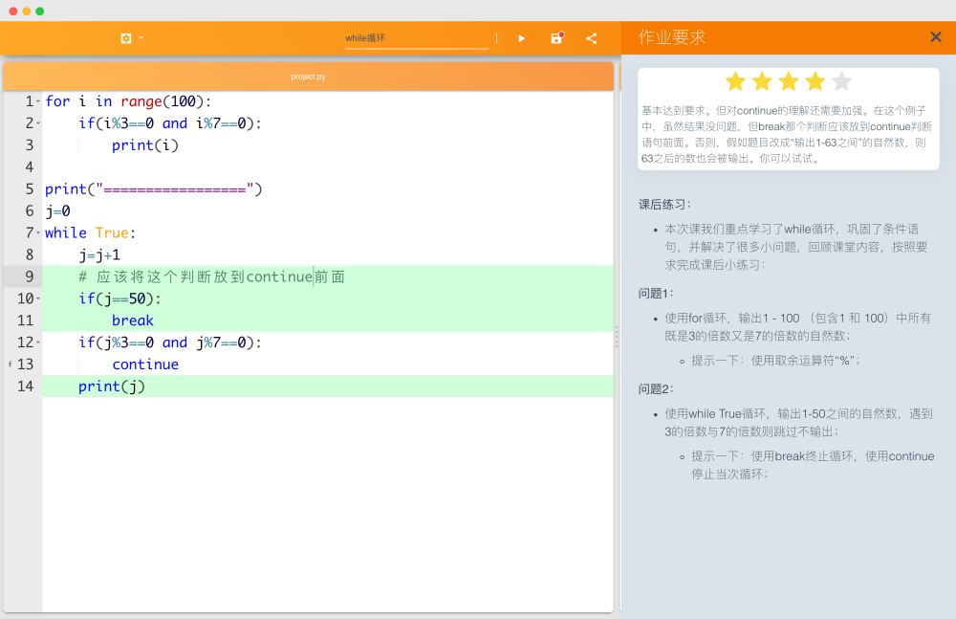Fold the if statement on line 12
Image resolution: width=956 pixels, height=619 pixels.
[38, 343]
